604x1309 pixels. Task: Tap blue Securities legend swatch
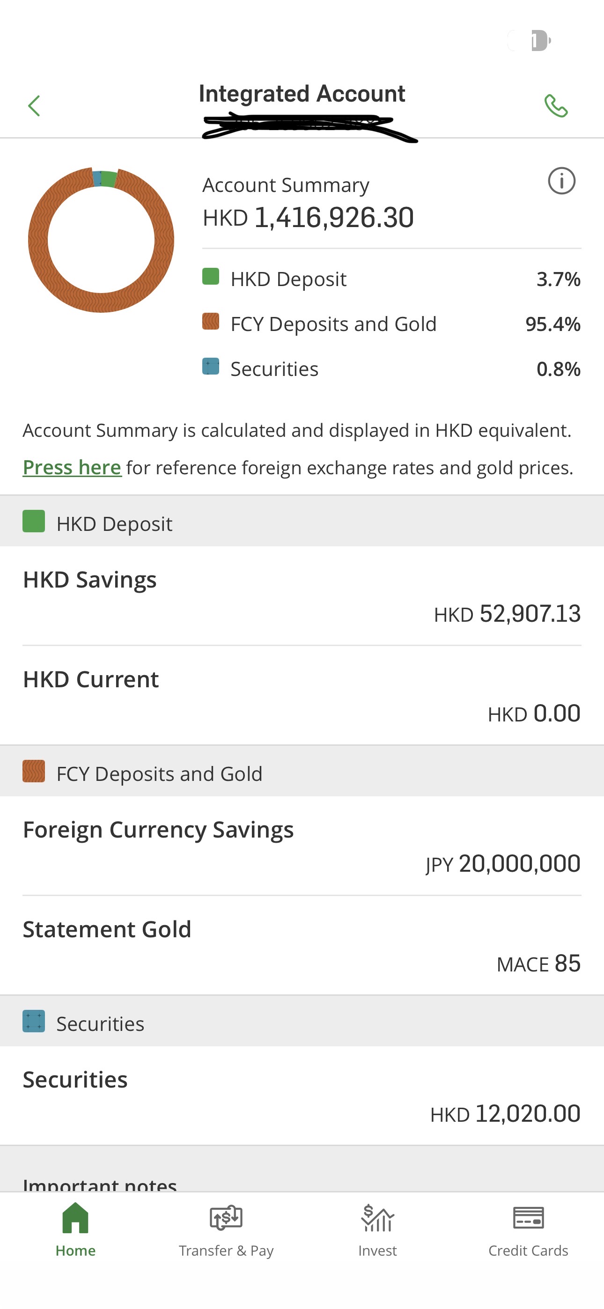click(x=211, y=367)
